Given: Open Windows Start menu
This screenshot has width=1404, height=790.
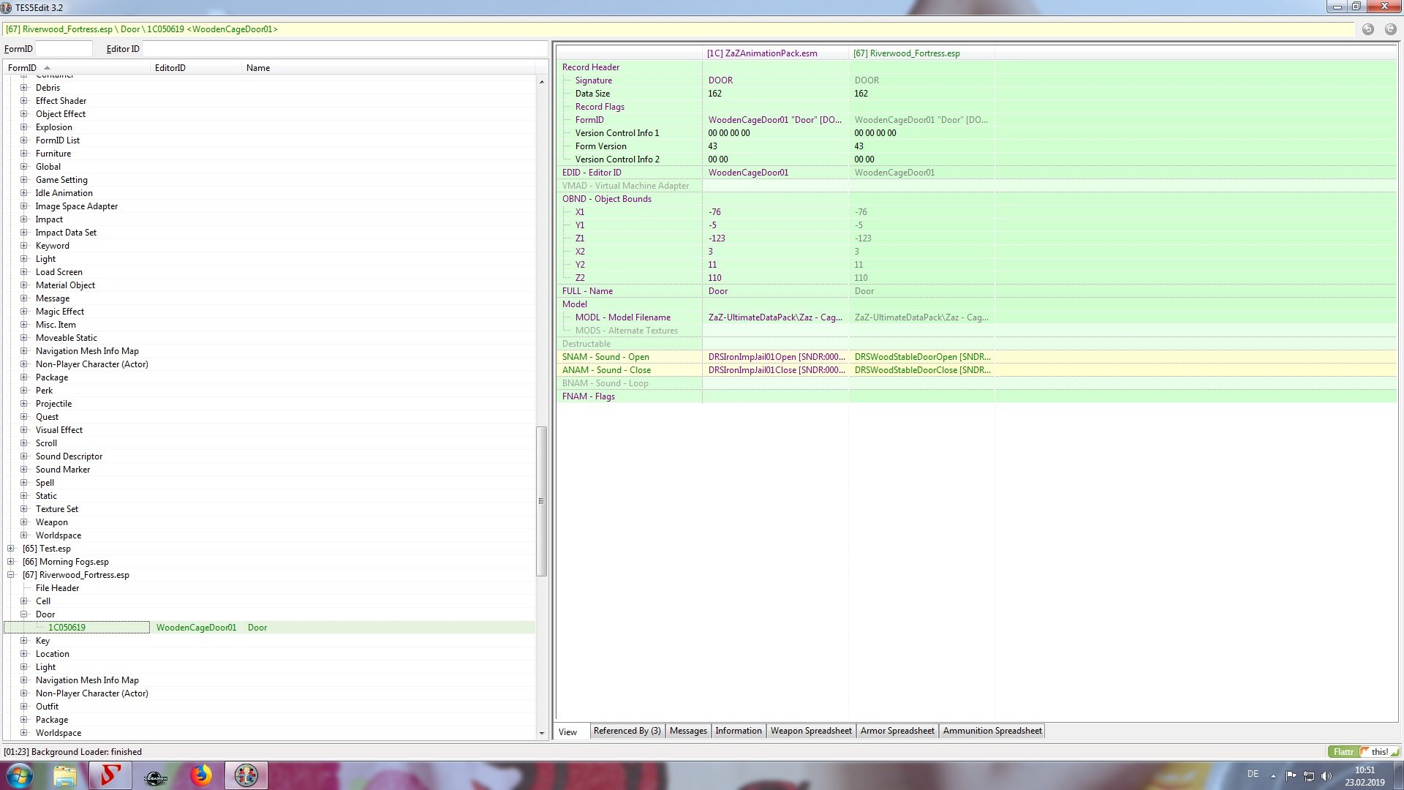Looking at the screenshot, I should point(20,775).
